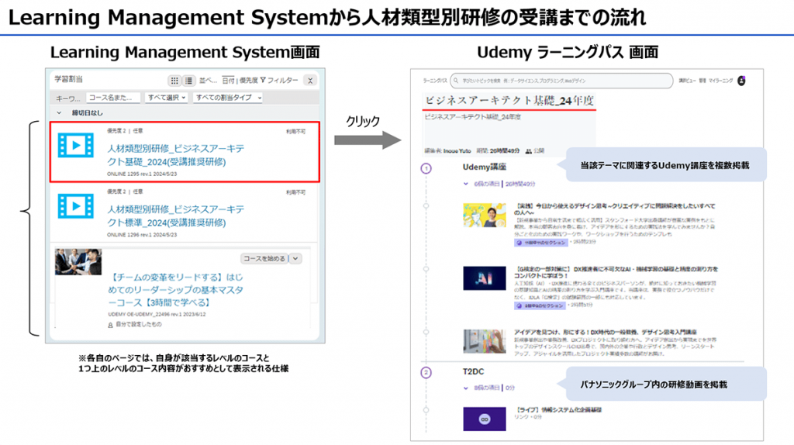Click the ビジネスアーキテクト基礎_24年度 path title

(509, 100)
